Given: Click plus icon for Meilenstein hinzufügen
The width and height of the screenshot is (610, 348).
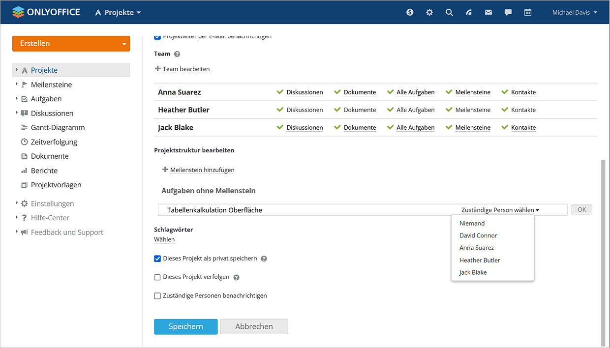Looking at the screenshot, I should 165,170.
